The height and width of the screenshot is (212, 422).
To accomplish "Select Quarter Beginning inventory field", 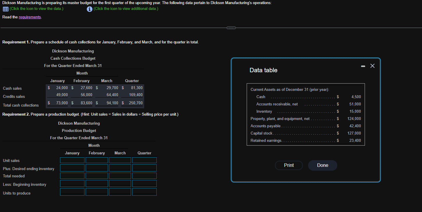I will [144, 183].
